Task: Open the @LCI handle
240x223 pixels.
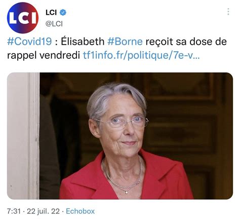Action: 54,24
